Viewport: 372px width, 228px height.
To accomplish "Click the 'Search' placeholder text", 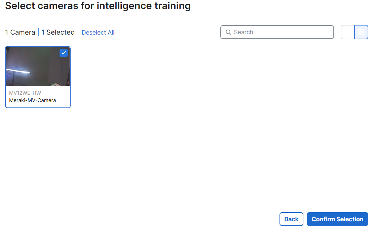I will 244,32.
